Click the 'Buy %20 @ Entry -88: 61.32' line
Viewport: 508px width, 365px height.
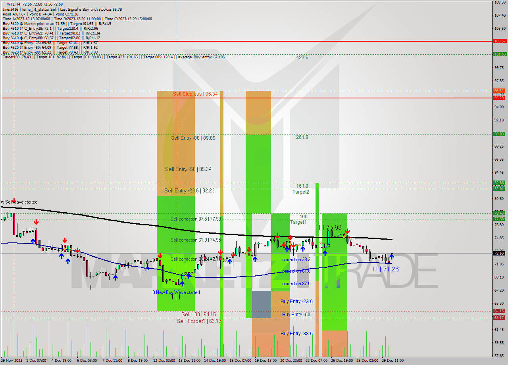coord(50,52)
